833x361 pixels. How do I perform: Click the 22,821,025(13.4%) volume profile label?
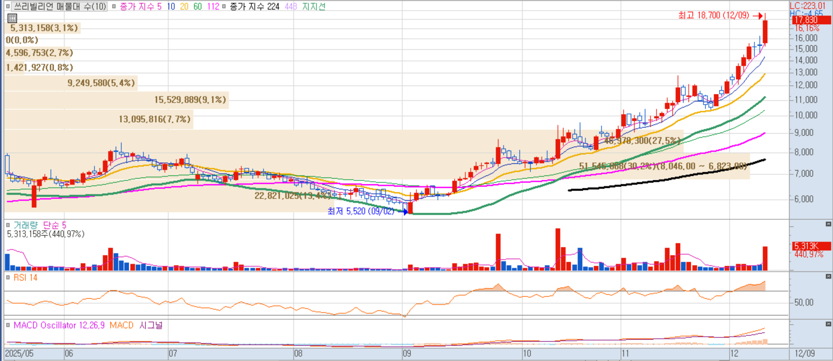(292, 196)
